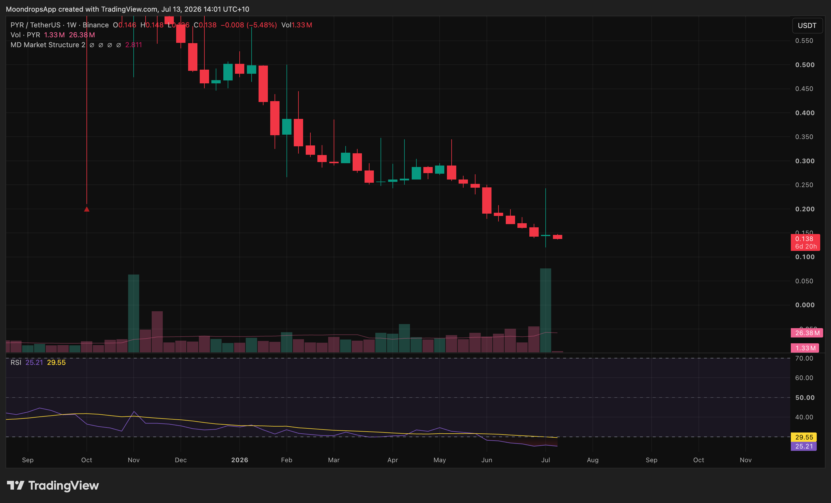The image size is (831, 503).
Task: Click the 70.00 RSI axis level
Action: pos(804,358)
